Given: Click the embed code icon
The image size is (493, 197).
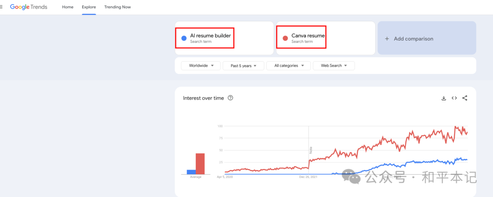Looking at the screenshot, I should [454, 98].
